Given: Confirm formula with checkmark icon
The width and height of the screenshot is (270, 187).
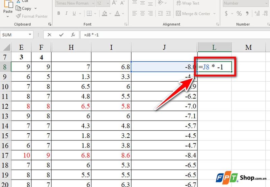Looking at the screenshot, I should (x=61, y=35).
